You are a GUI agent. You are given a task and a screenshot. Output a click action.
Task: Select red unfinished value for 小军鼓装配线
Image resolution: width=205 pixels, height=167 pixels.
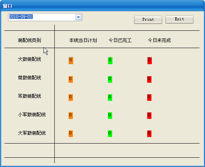(149, 115)
